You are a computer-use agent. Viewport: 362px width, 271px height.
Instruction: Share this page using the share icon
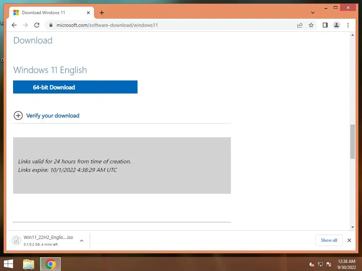click(300, 25)
